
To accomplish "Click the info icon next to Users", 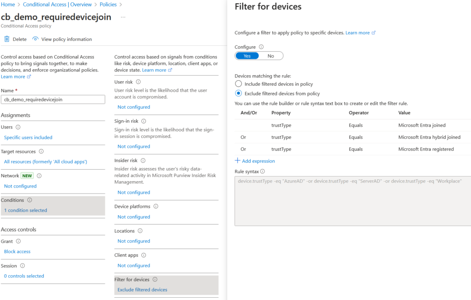I will click(x=19, y=127).
